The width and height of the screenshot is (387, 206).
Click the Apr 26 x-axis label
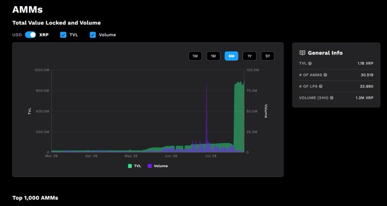point(91,156)
